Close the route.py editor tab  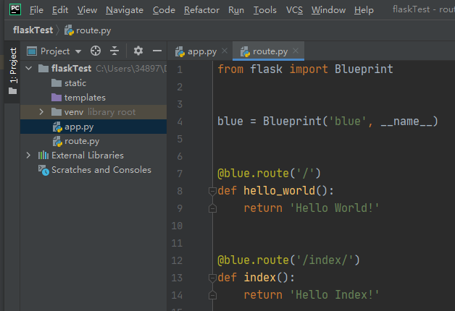[x=296, y=51]
